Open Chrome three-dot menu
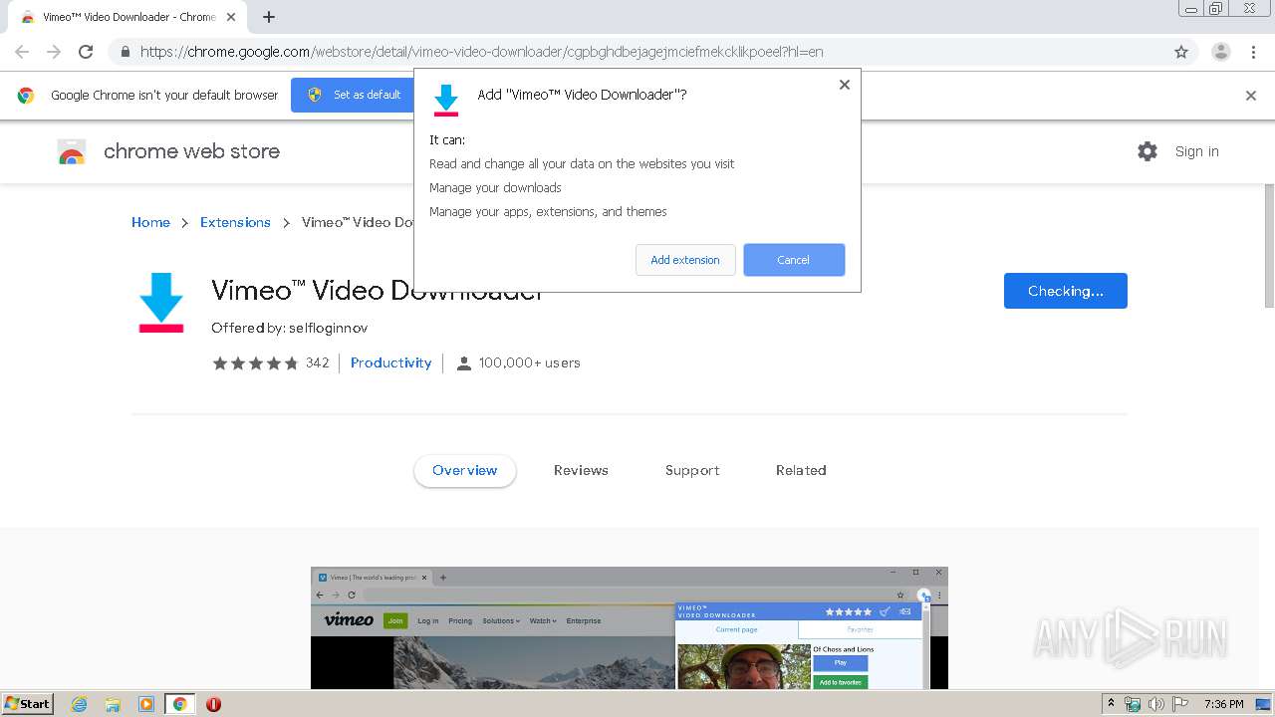This screenshot has width=1275, height=717. [x=1254, y=52]
